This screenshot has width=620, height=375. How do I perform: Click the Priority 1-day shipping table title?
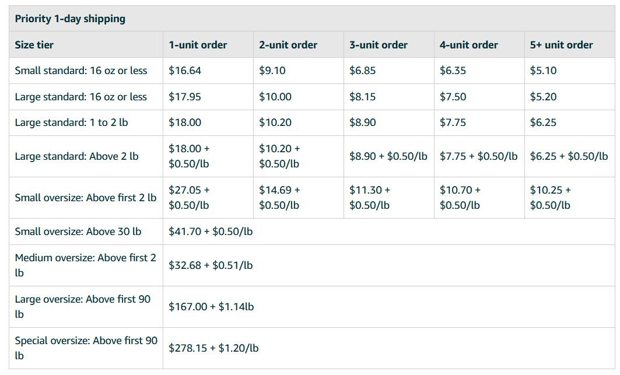pyautogui.click(x=70, y=19)
